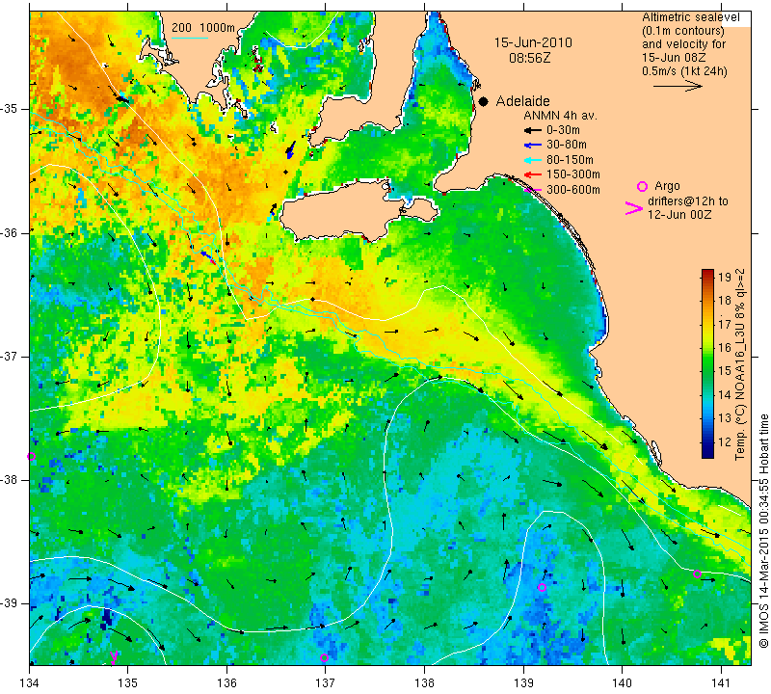771x694 pixels.
Task: Click the 12-Jun 00Z legend text
Action: pos(679,215)
